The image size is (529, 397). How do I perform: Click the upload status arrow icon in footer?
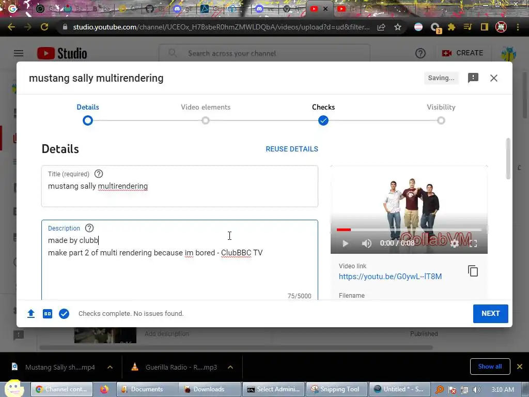pyautogui.click(x=31, y=314)
